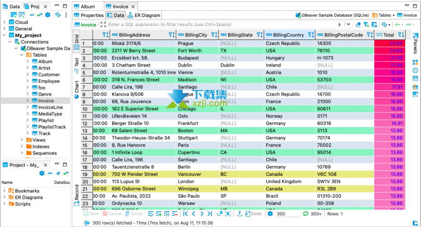Click the SQL filter expression field
Image resolution: width=421 pixels, height=227 pixels.
(221, 24)
